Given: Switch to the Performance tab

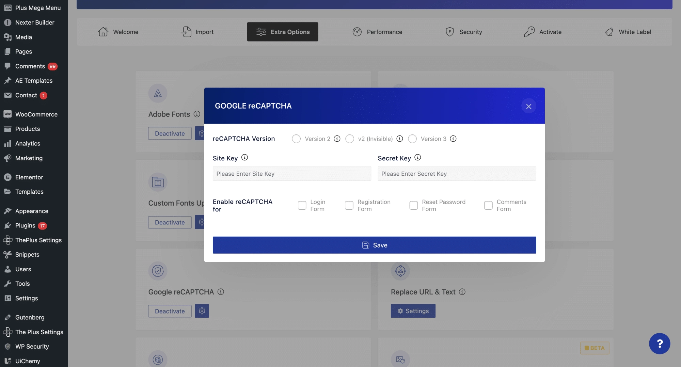Looking at the screenshot, I should pos(377,32).
